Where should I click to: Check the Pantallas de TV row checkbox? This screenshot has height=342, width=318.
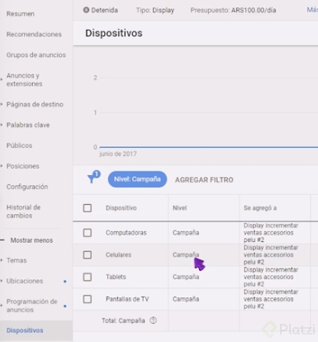click(x=88, y=299)
